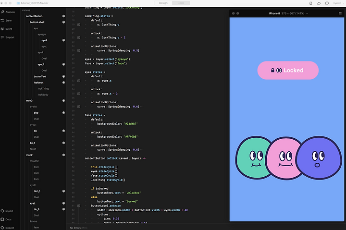This screenshot has height=230, width=346.
Task: Select the buttonLabel layer
Action: [37, 22]
